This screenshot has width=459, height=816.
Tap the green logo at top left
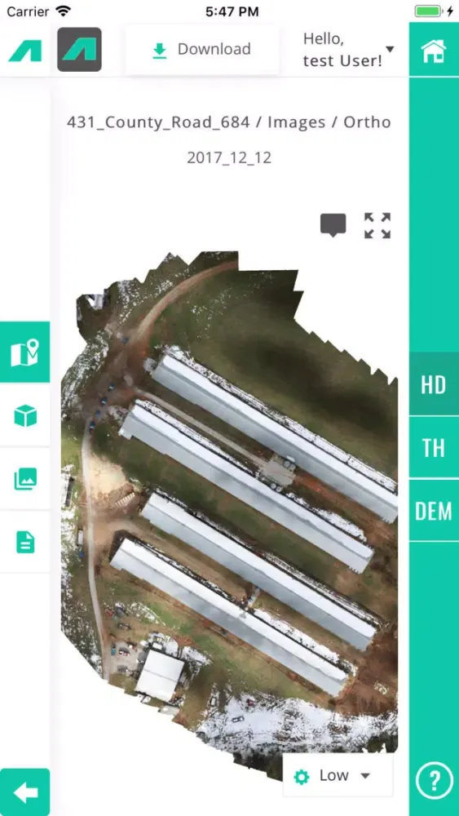click(25, 51)
